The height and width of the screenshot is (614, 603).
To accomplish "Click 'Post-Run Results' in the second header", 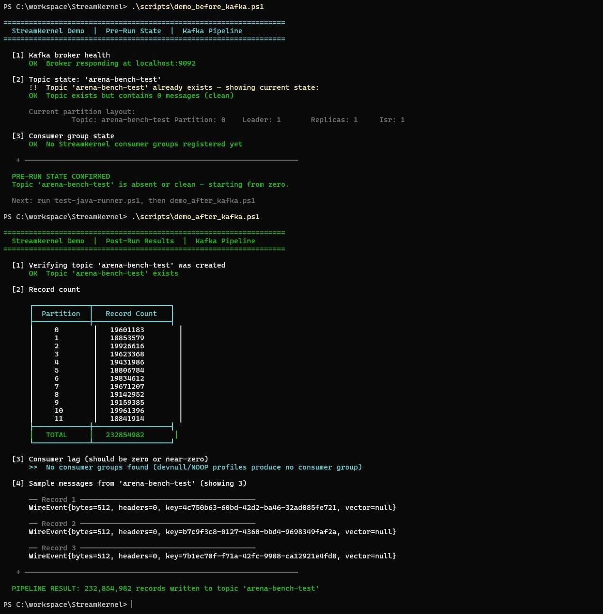I will point(140,241).
